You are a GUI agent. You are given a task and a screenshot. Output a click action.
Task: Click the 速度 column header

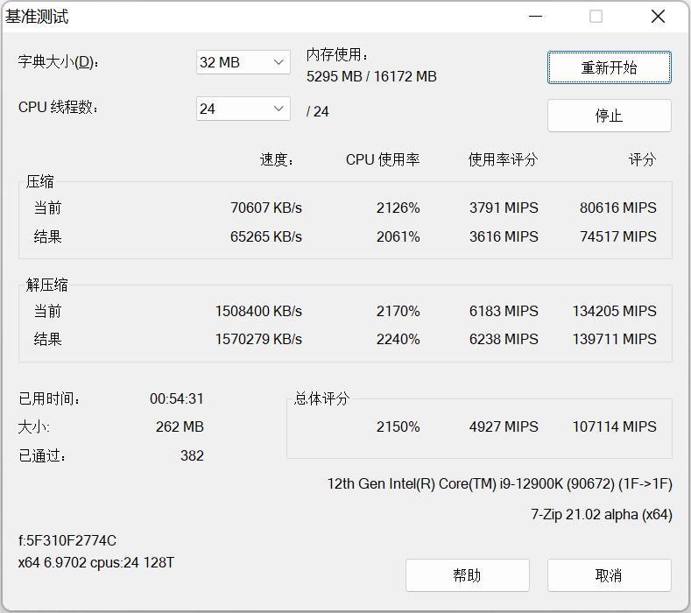277,159
